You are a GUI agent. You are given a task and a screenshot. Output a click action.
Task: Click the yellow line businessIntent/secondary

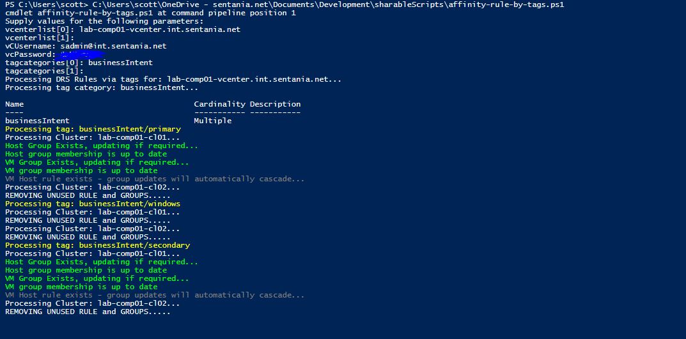tap(98, 246)
